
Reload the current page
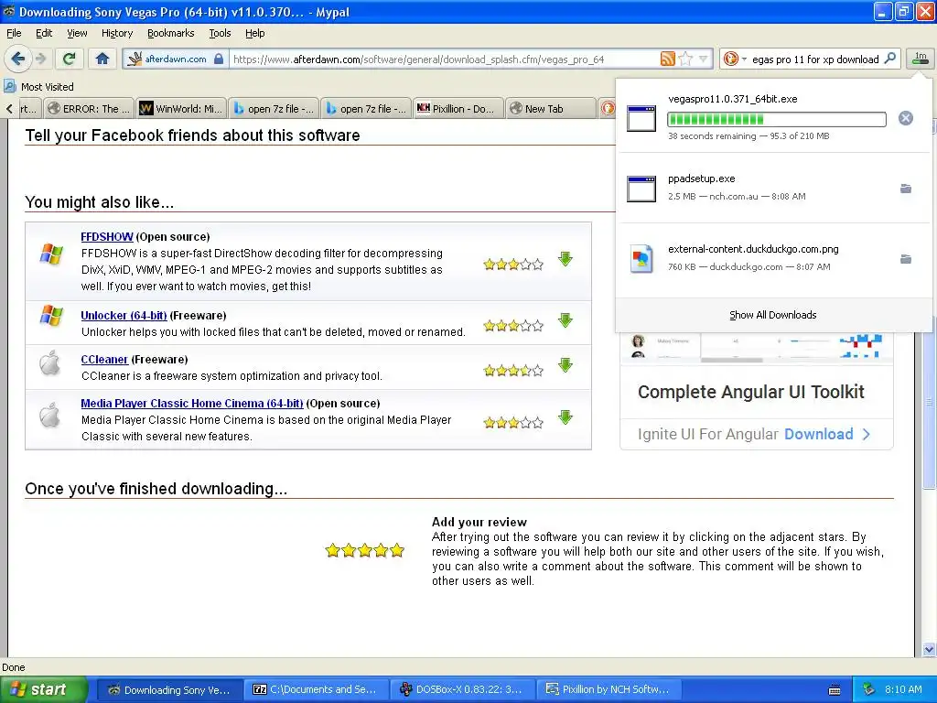point(70,59)
